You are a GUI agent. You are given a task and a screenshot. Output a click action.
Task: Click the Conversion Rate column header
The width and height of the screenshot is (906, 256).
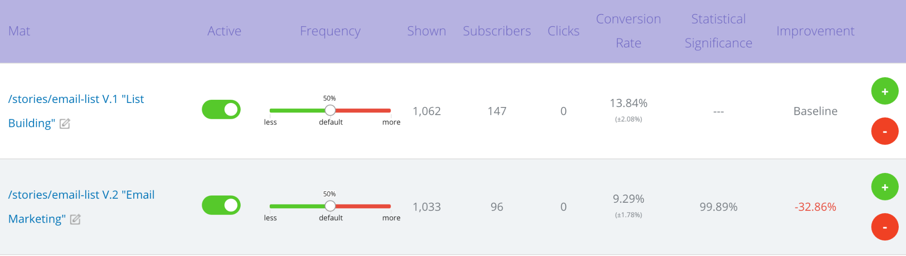point(628,31)
